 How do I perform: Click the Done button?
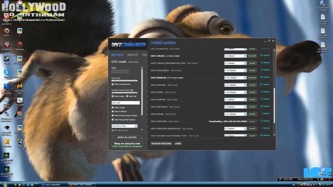point(178,143)
